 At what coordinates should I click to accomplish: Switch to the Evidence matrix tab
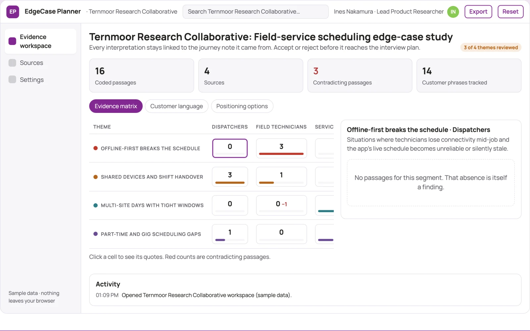116,106
